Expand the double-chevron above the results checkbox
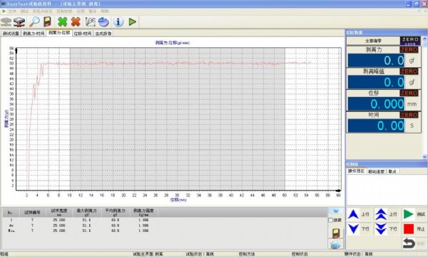The height and width of the screenshot is (257, 428). pos(336,211)
